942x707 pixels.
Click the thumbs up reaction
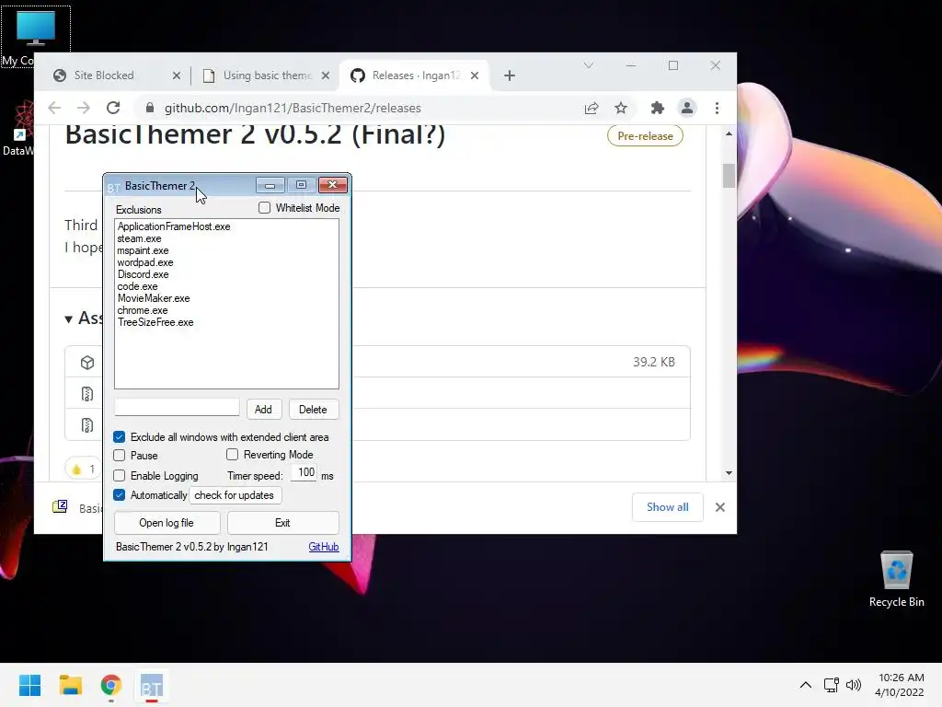pos(83,469)
